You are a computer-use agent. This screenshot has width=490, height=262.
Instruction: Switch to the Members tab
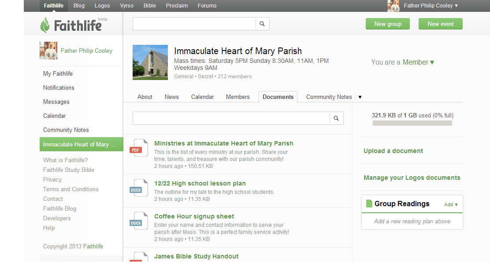tap(238, 97)
